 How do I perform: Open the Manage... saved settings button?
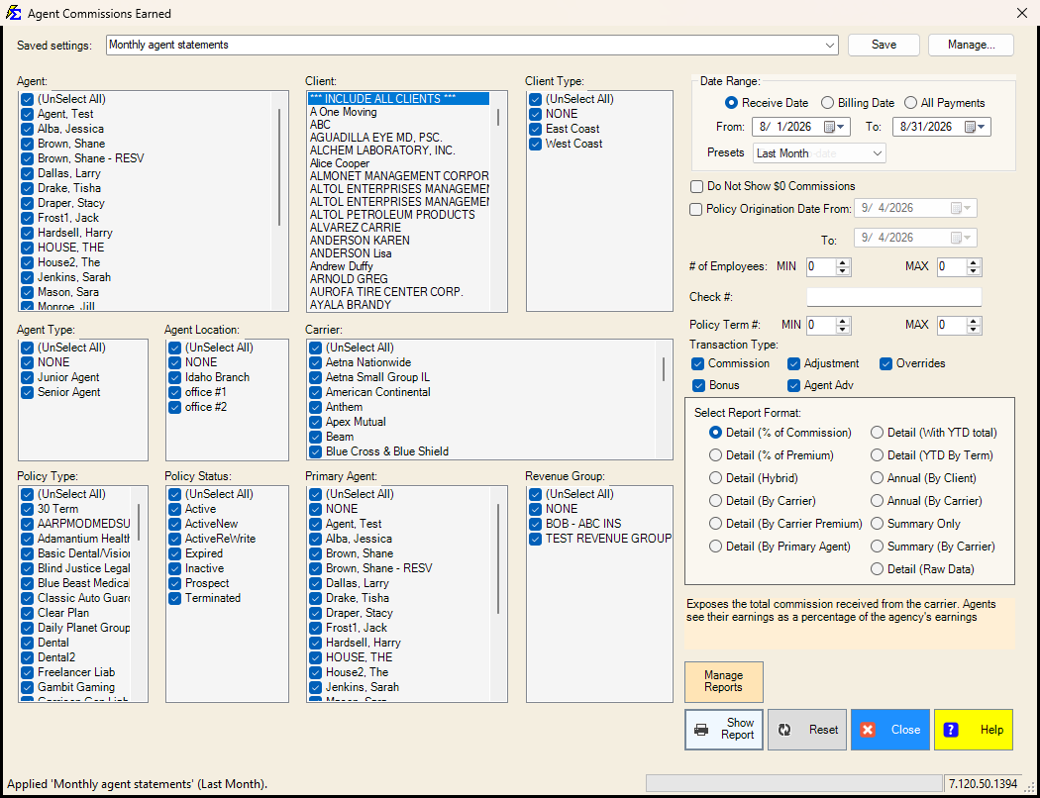(x=971, y=46)
